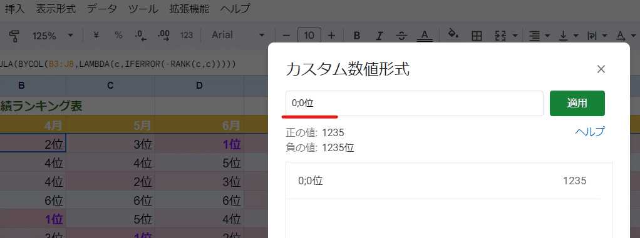This screenshot has height=238, width=640.
Task: Toggle strikethrough formatting
Action: (x=401, y=36)
